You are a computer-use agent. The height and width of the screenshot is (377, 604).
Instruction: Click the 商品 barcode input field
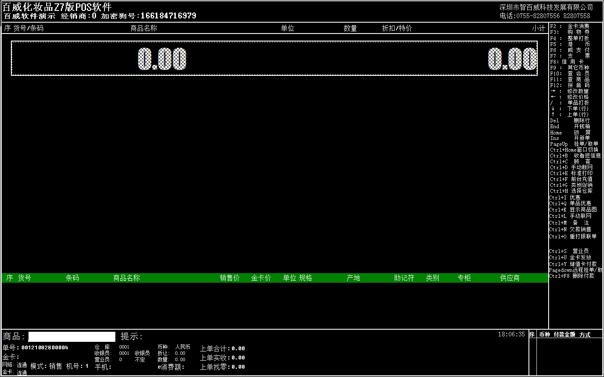coord(72,337)
